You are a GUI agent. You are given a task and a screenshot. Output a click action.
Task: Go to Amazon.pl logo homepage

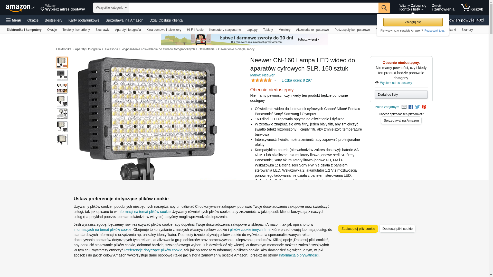click(x=20, y=8)
